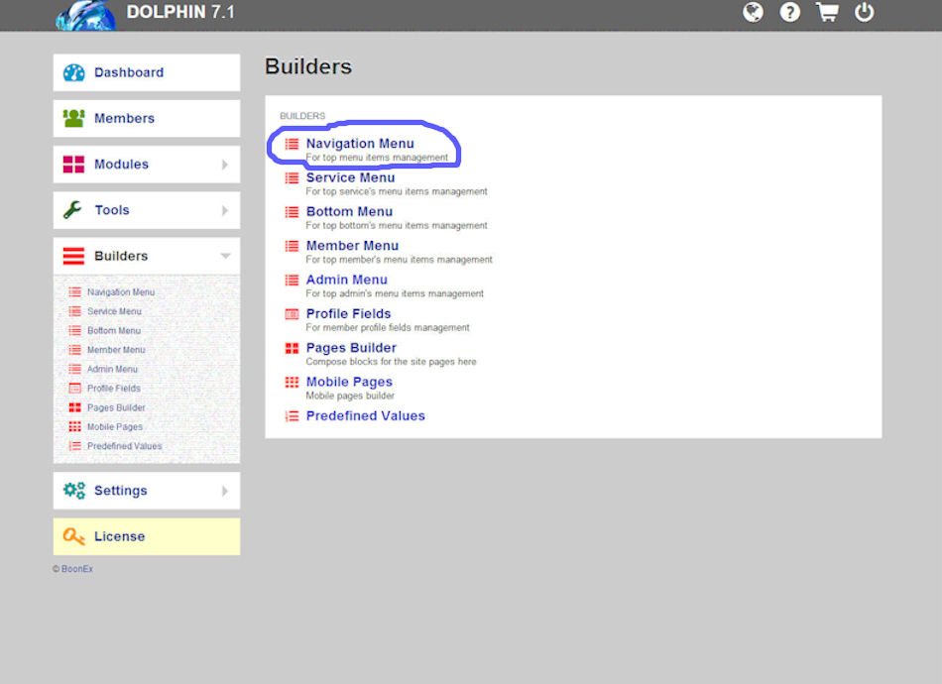Click icon beside Mobile Pages in main panel
942x684 pixels.
[292, 382]
